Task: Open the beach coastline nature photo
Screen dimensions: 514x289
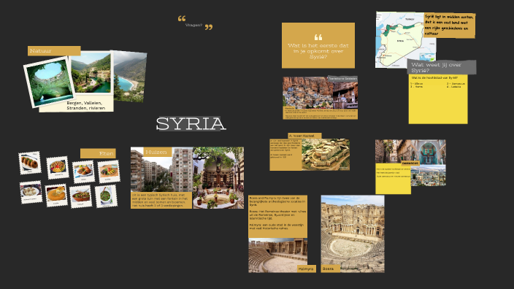Action: pos(130,77)
